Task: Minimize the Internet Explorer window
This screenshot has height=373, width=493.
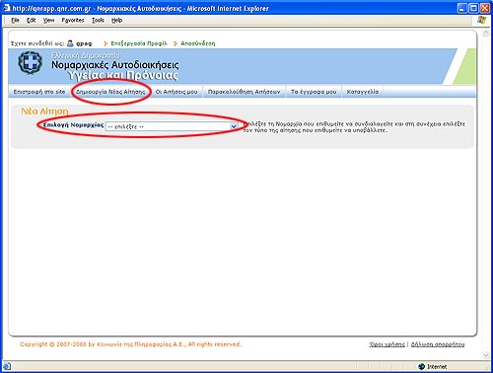Action: [462, 8]
